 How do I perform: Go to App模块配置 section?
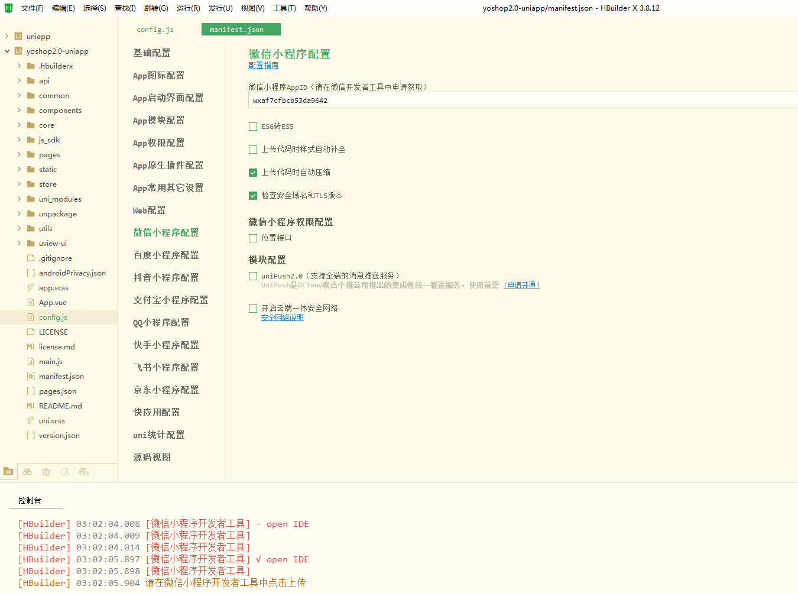pyautogui.click(x=159, y=121)
